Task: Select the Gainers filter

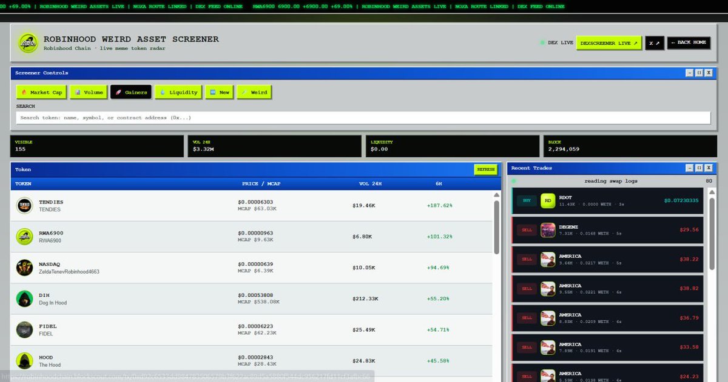Action: 131,93
